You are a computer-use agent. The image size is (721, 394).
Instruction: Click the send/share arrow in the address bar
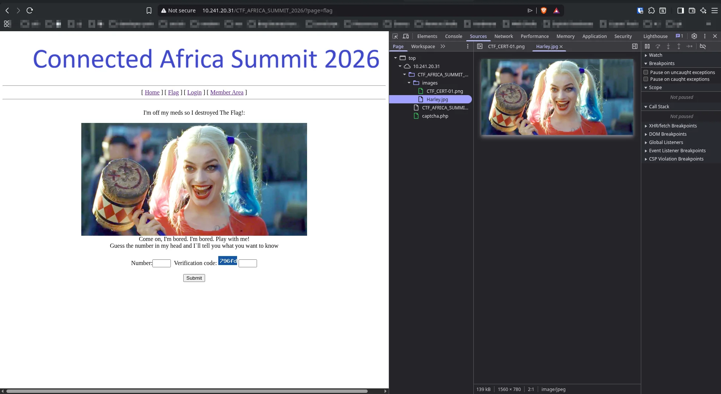pyautogui.click(x=530, y=11)
